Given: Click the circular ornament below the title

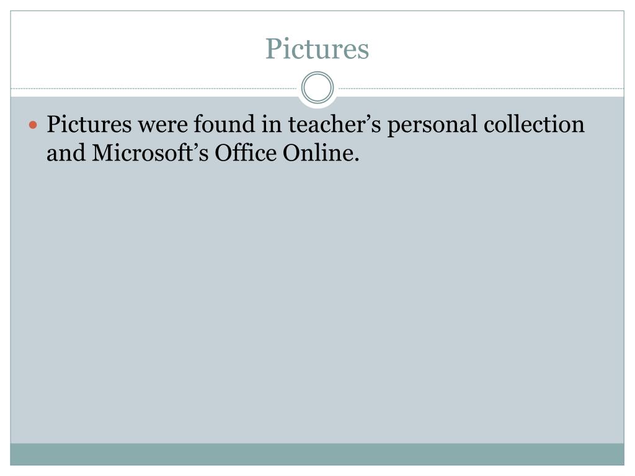Looking at the screenshot, I should pyautogui.click(x=317, y=88).
